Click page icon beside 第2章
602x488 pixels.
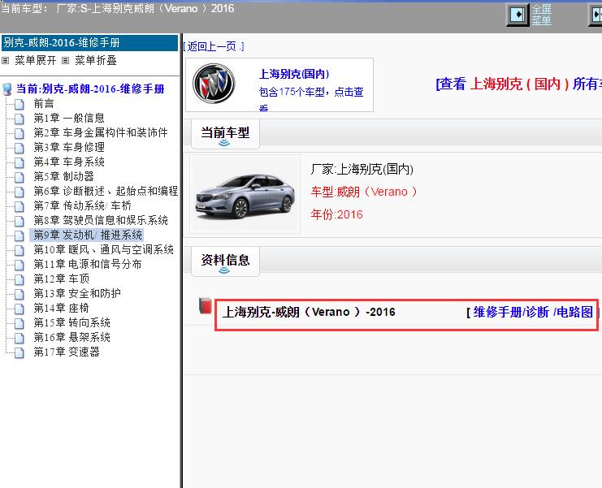(x=19, y=133)
